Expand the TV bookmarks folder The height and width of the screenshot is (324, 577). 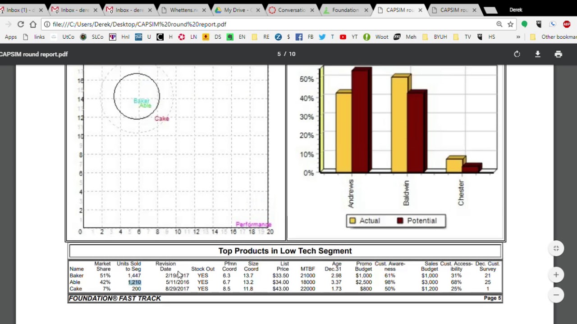(x=463, y=37)
